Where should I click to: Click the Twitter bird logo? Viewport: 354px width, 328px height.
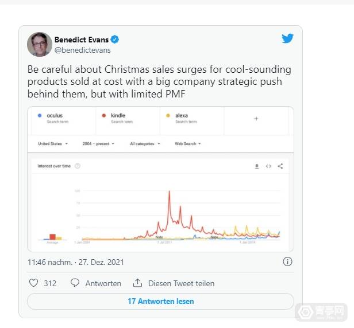coord(287,38)
